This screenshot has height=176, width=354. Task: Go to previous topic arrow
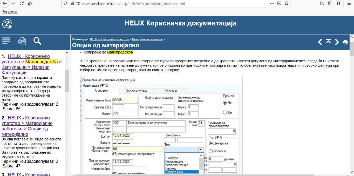click(320, 42)
